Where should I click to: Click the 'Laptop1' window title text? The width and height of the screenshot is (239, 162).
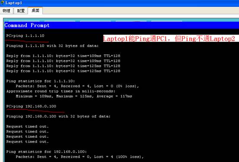pos(14,3)
